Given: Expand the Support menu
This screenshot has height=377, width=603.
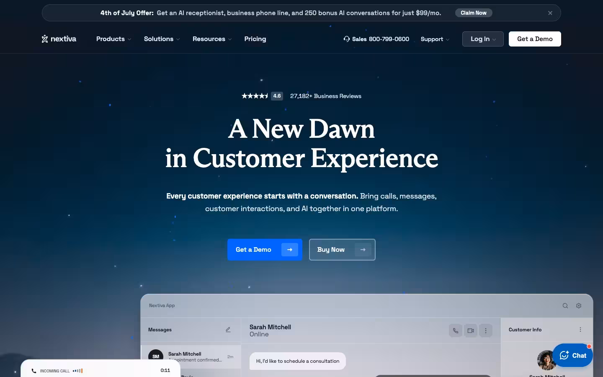Looking at the screenshot, I should (x=435, y=39).
